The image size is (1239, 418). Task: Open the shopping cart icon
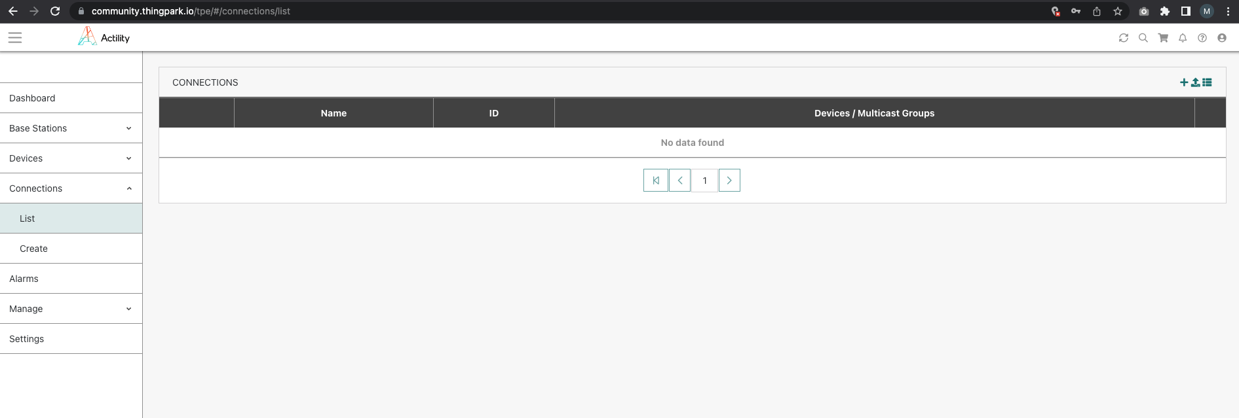pos(1163,38)
